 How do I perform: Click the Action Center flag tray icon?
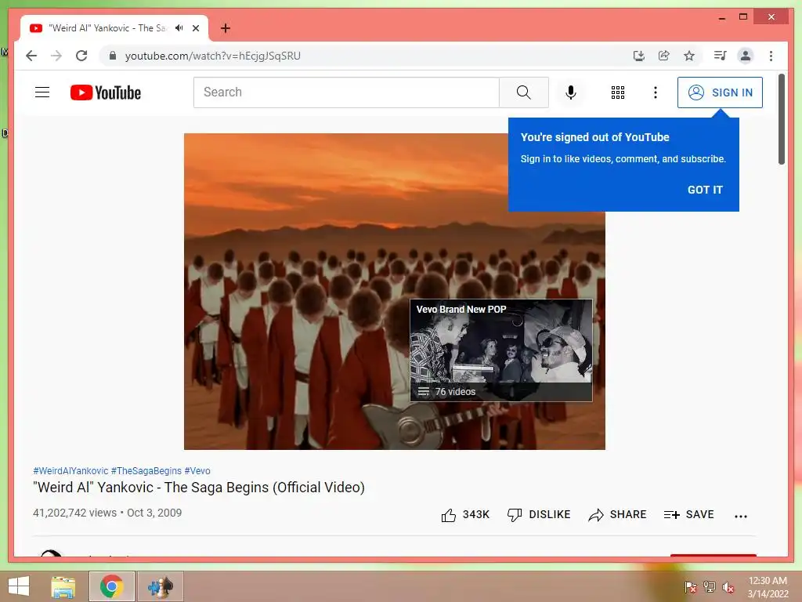pyautogui.click(x=691, y=587)
